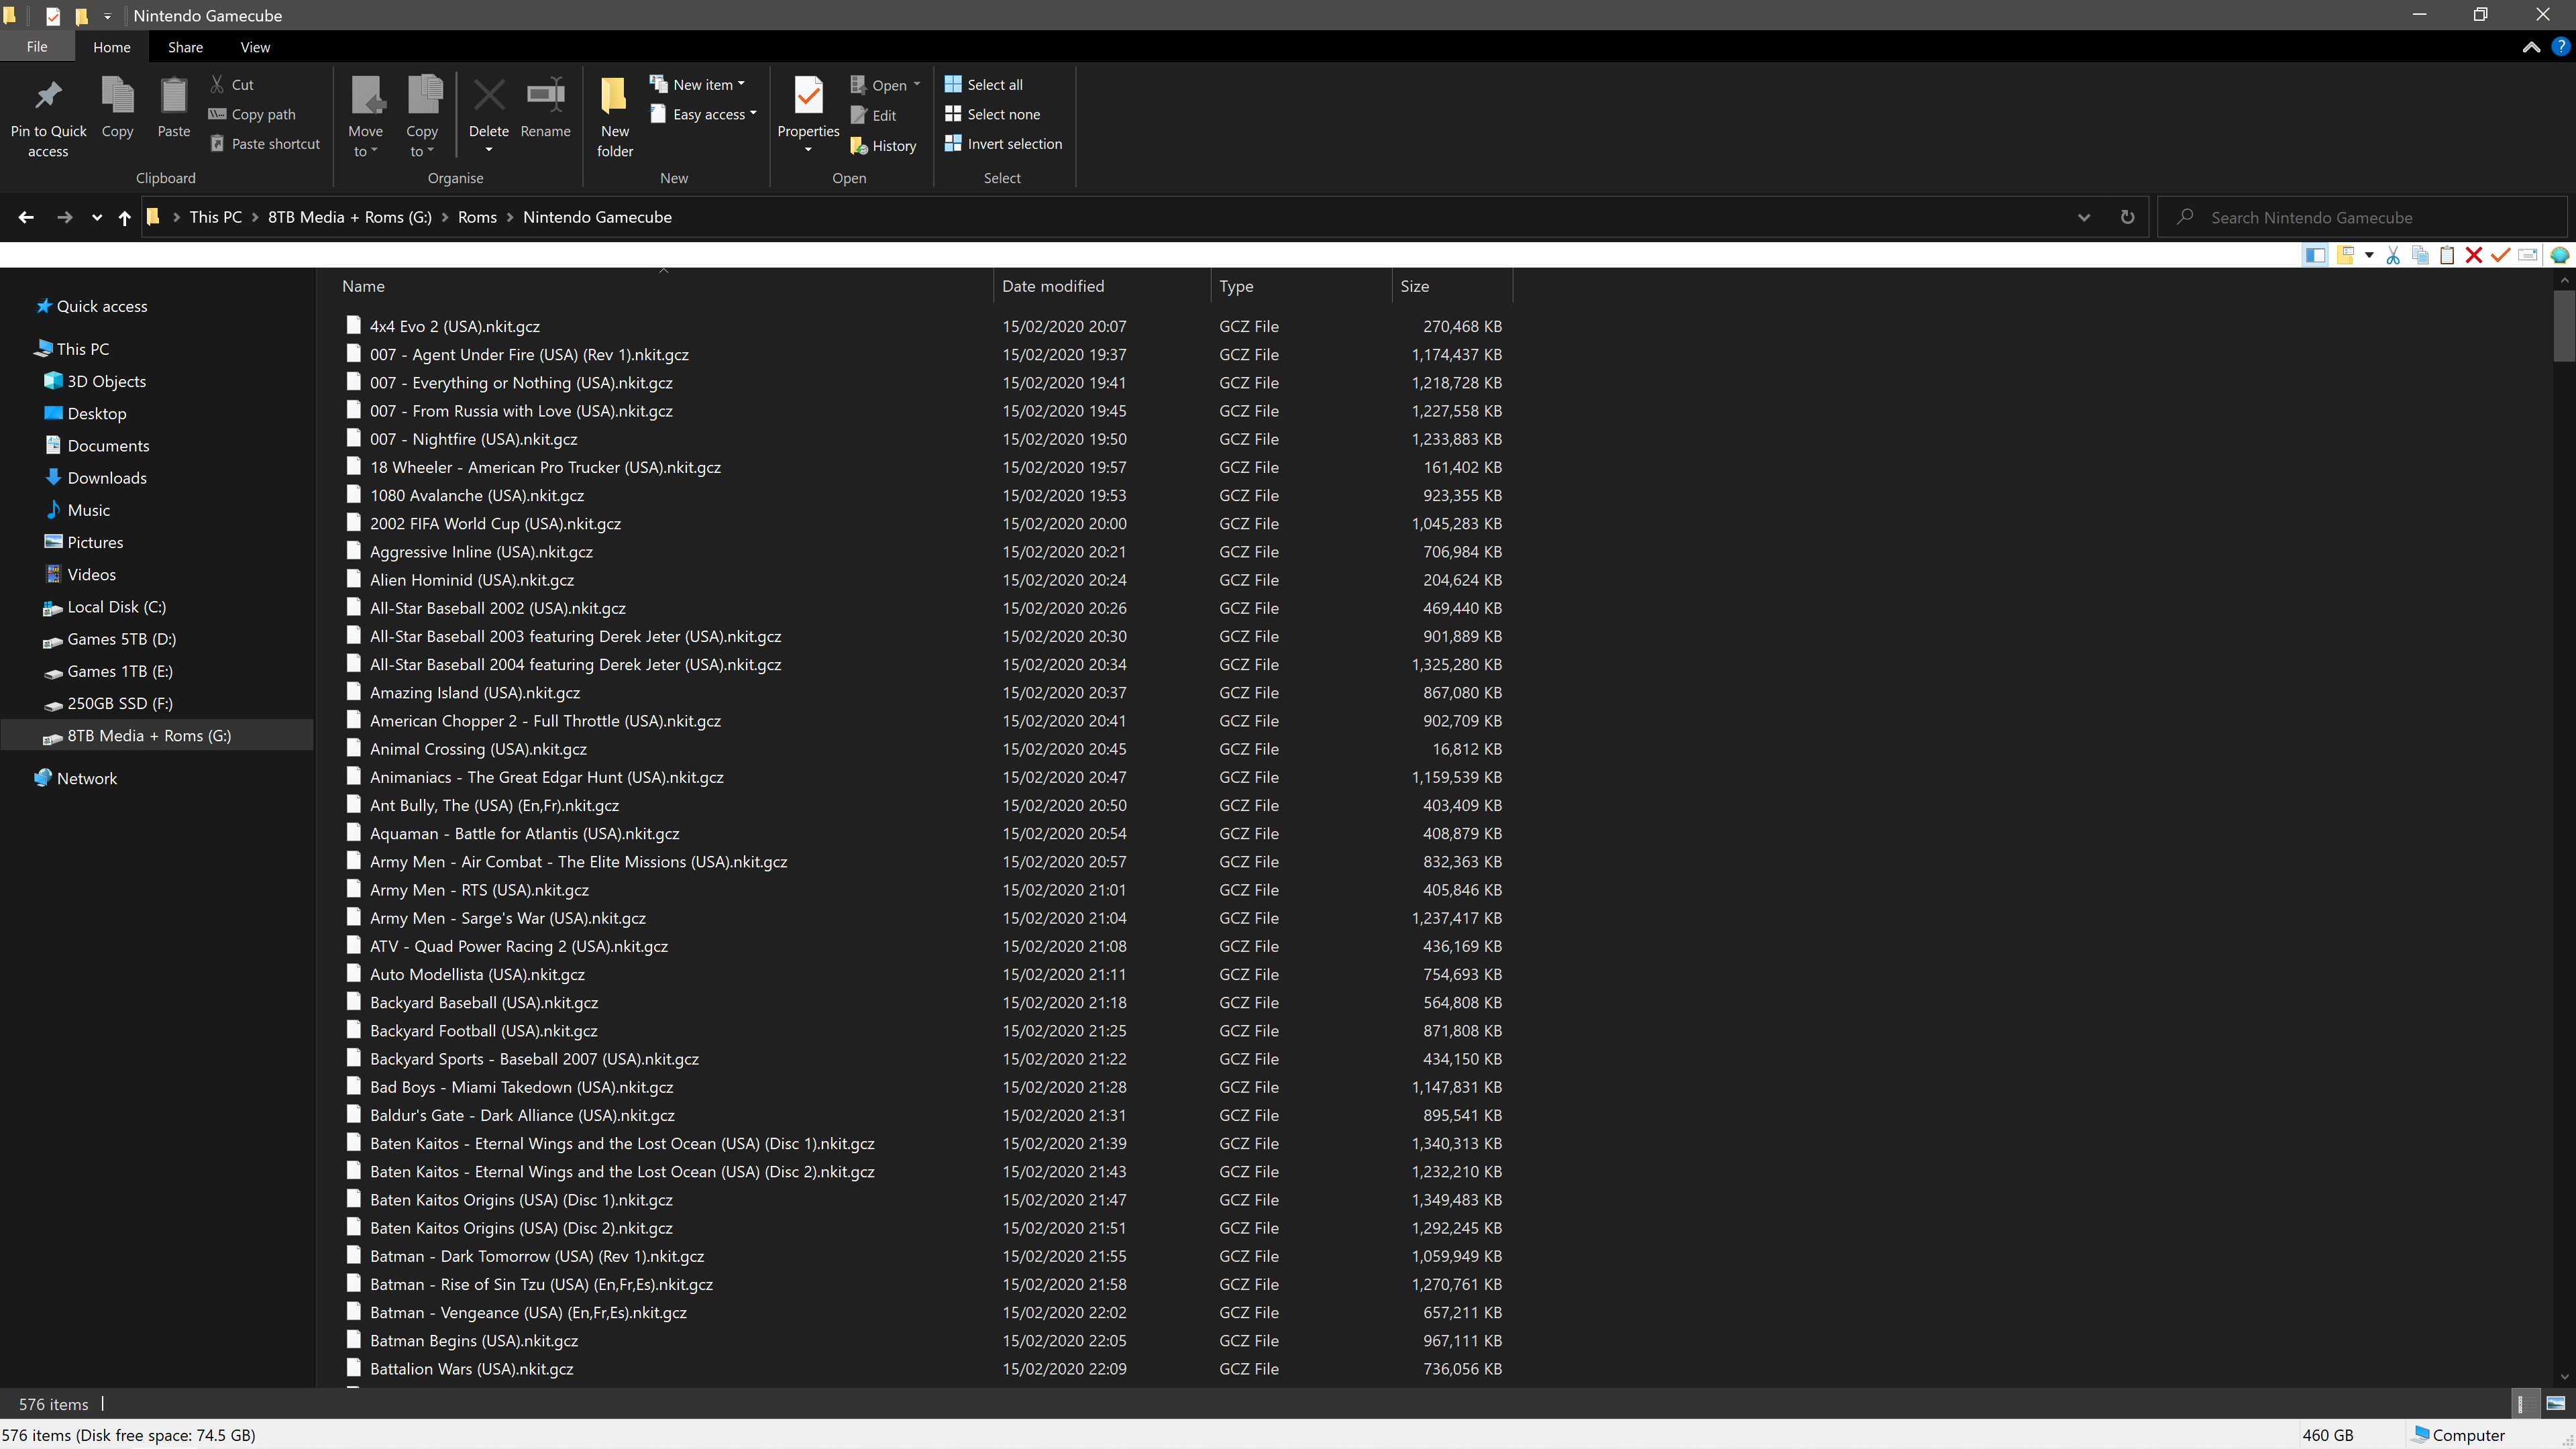Image resolution: width=2576 pixels, height=1449 pixels.
Task: Click the Quick Access Toolbar Properties icon
Action: tap(53, 16)
